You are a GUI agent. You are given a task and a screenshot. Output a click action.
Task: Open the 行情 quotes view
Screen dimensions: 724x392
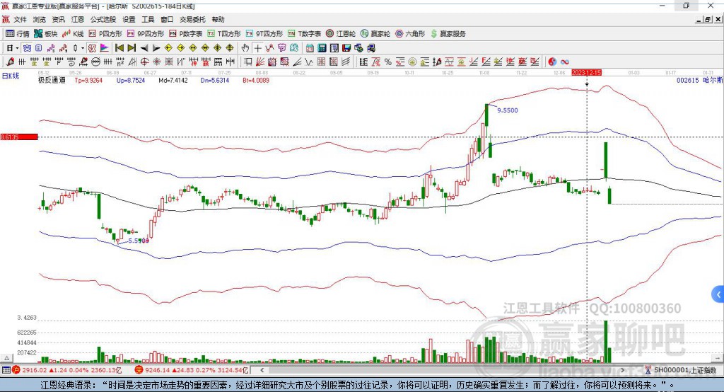17,34
